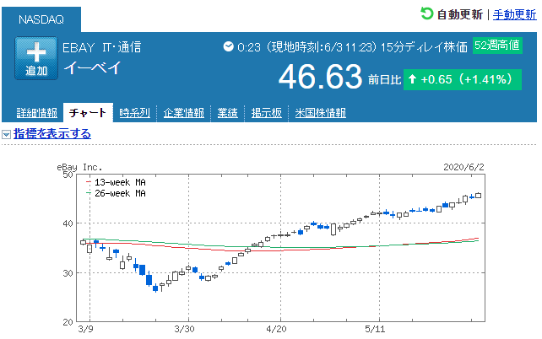Image resolution: width=542 pixels, height=339 pixels.
Task: Click the 13-week MA legend entry
Action: tap(117, 182)
